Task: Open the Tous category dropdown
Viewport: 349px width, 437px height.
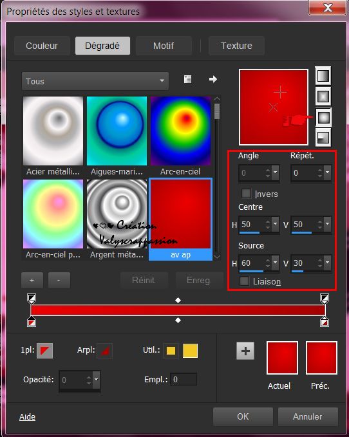Action: (95, 81)
